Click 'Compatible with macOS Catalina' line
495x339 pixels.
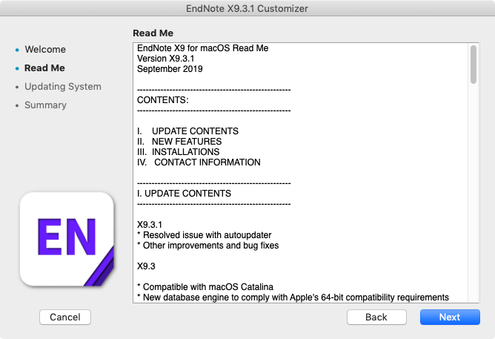tap(205, 287)
